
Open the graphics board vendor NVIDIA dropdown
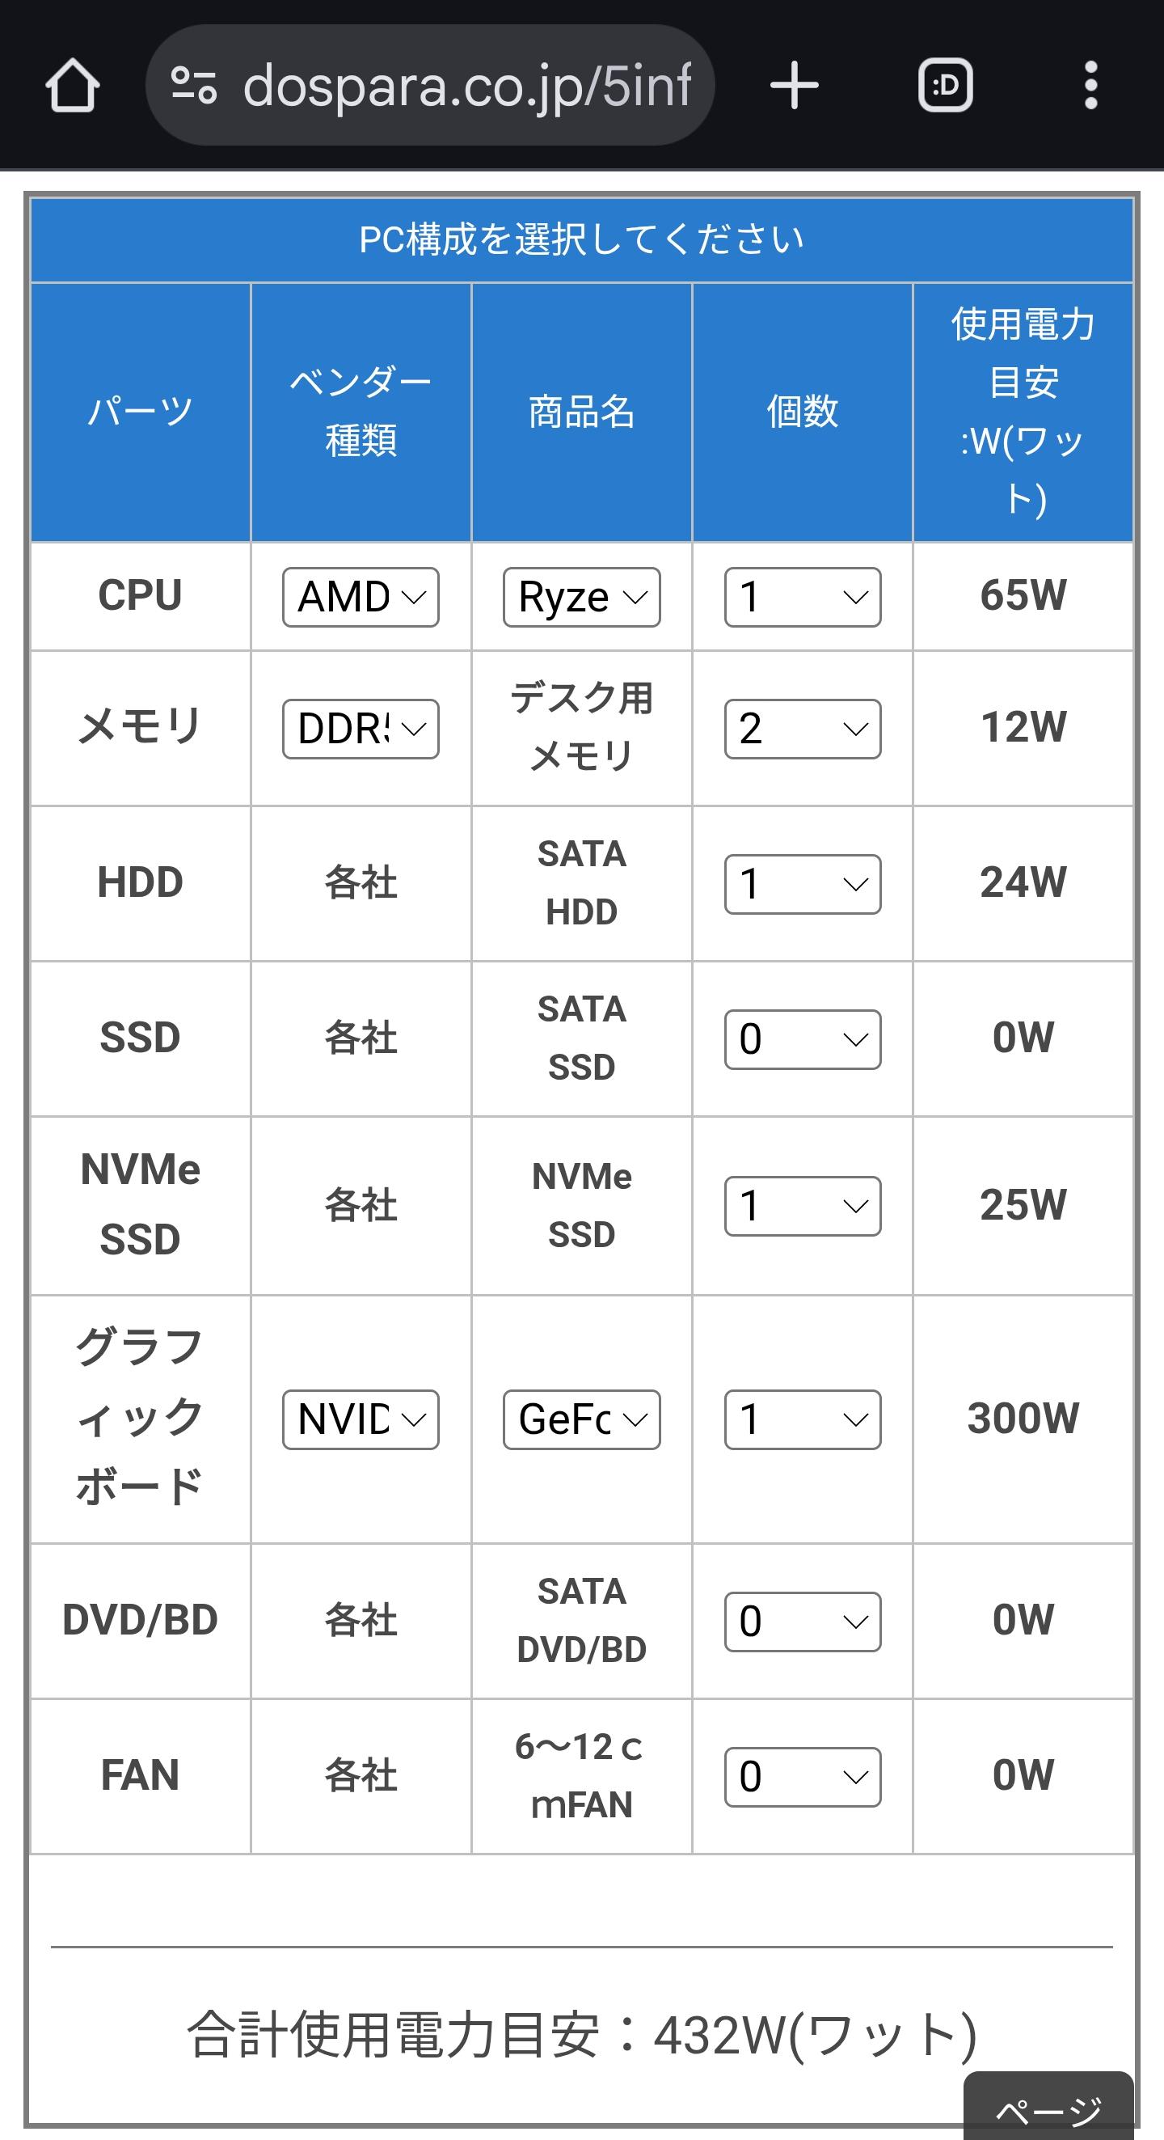point(361,1419)
